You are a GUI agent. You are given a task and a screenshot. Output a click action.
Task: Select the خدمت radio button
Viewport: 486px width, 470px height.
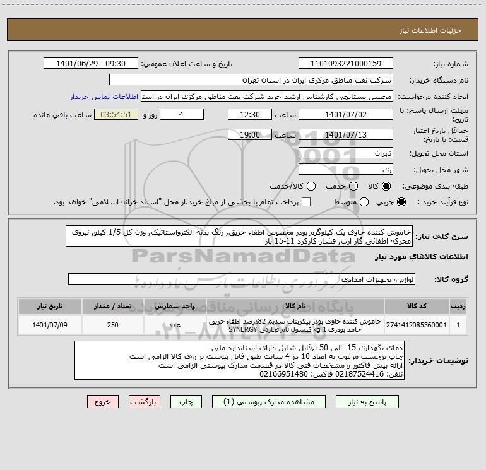pyautogui.click(x=353, y=186)
